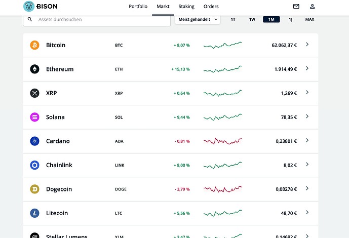Open Dogecoin details via its chevron

[307, 188]
